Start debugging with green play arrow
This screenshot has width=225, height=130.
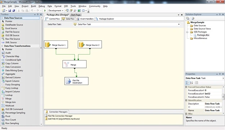[45, 10]
